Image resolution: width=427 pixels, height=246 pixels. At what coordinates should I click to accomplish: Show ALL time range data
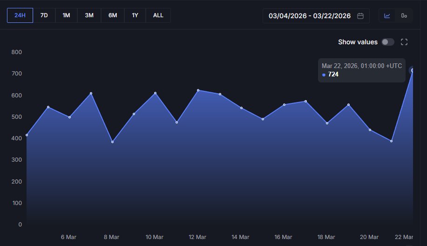158,15
